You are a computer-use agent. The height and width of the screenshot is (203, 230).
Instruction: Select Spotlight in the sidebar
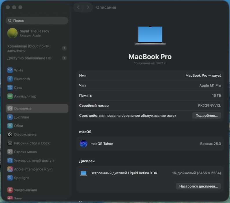click(37, 178)
